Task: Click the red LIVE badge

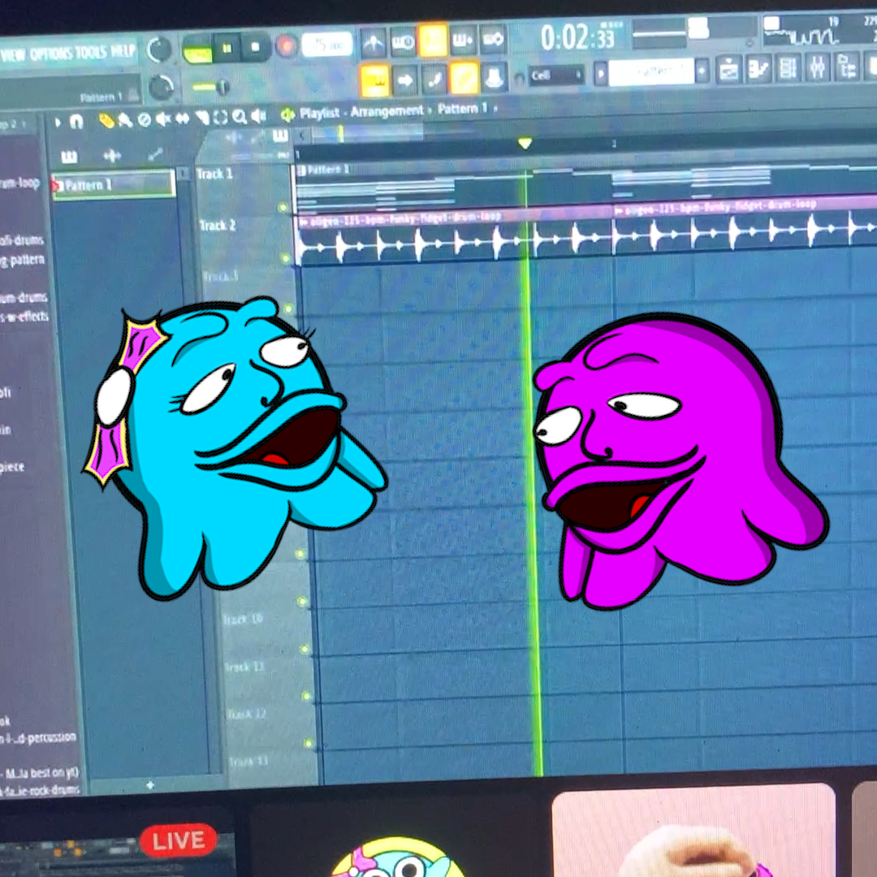Action: click(x=179, y=840)
